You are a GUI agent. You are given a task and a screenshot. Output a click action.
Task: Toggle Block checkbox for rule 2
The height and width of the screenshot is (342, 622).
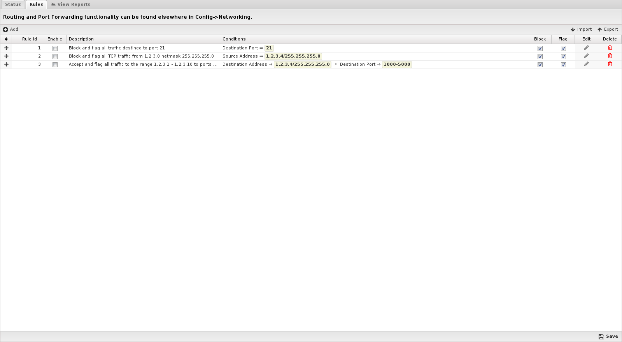[540, 56]
